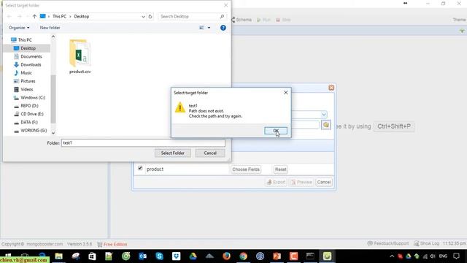Close the export dialog with red X
The height and width of the screenshot is (263, 467).
click(331, 88)
